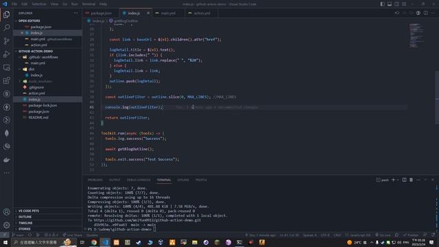Open the Accounts menu icon
This screenshot has height=247, width=439.
pyautogui.click(x=6, y=212)
